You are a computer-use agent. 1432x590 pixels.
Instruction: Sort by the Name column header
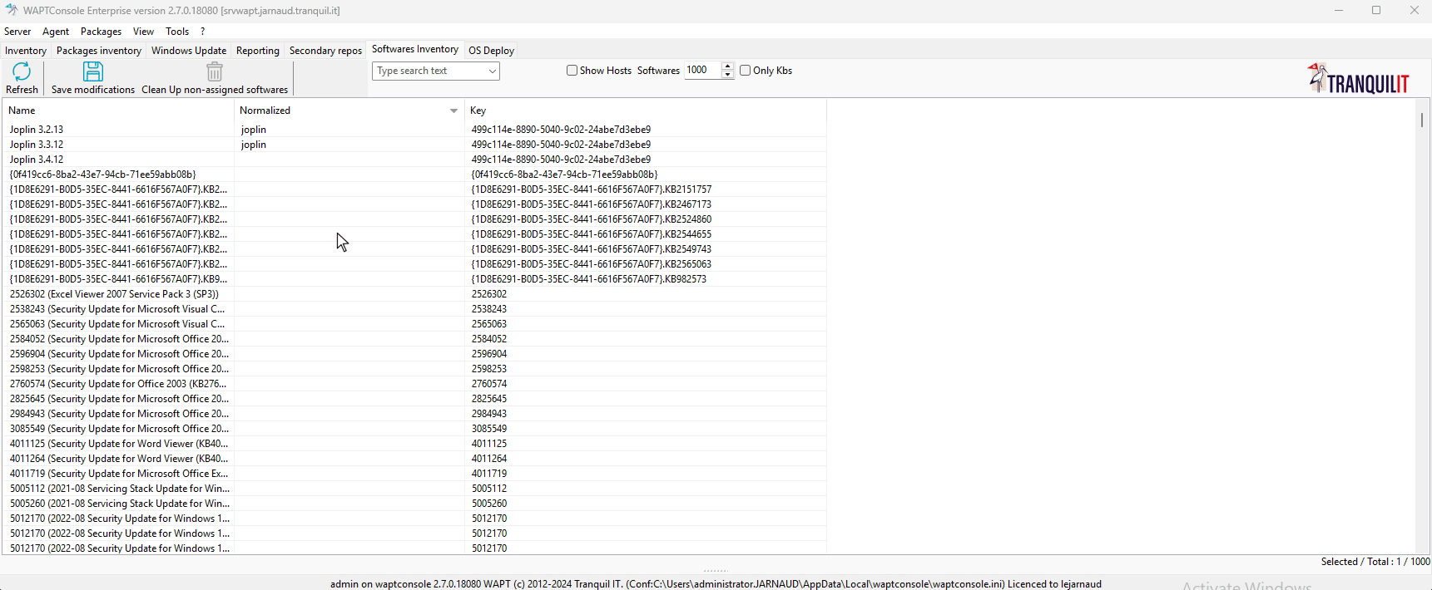pyautogui.click(x=119, y=111)
